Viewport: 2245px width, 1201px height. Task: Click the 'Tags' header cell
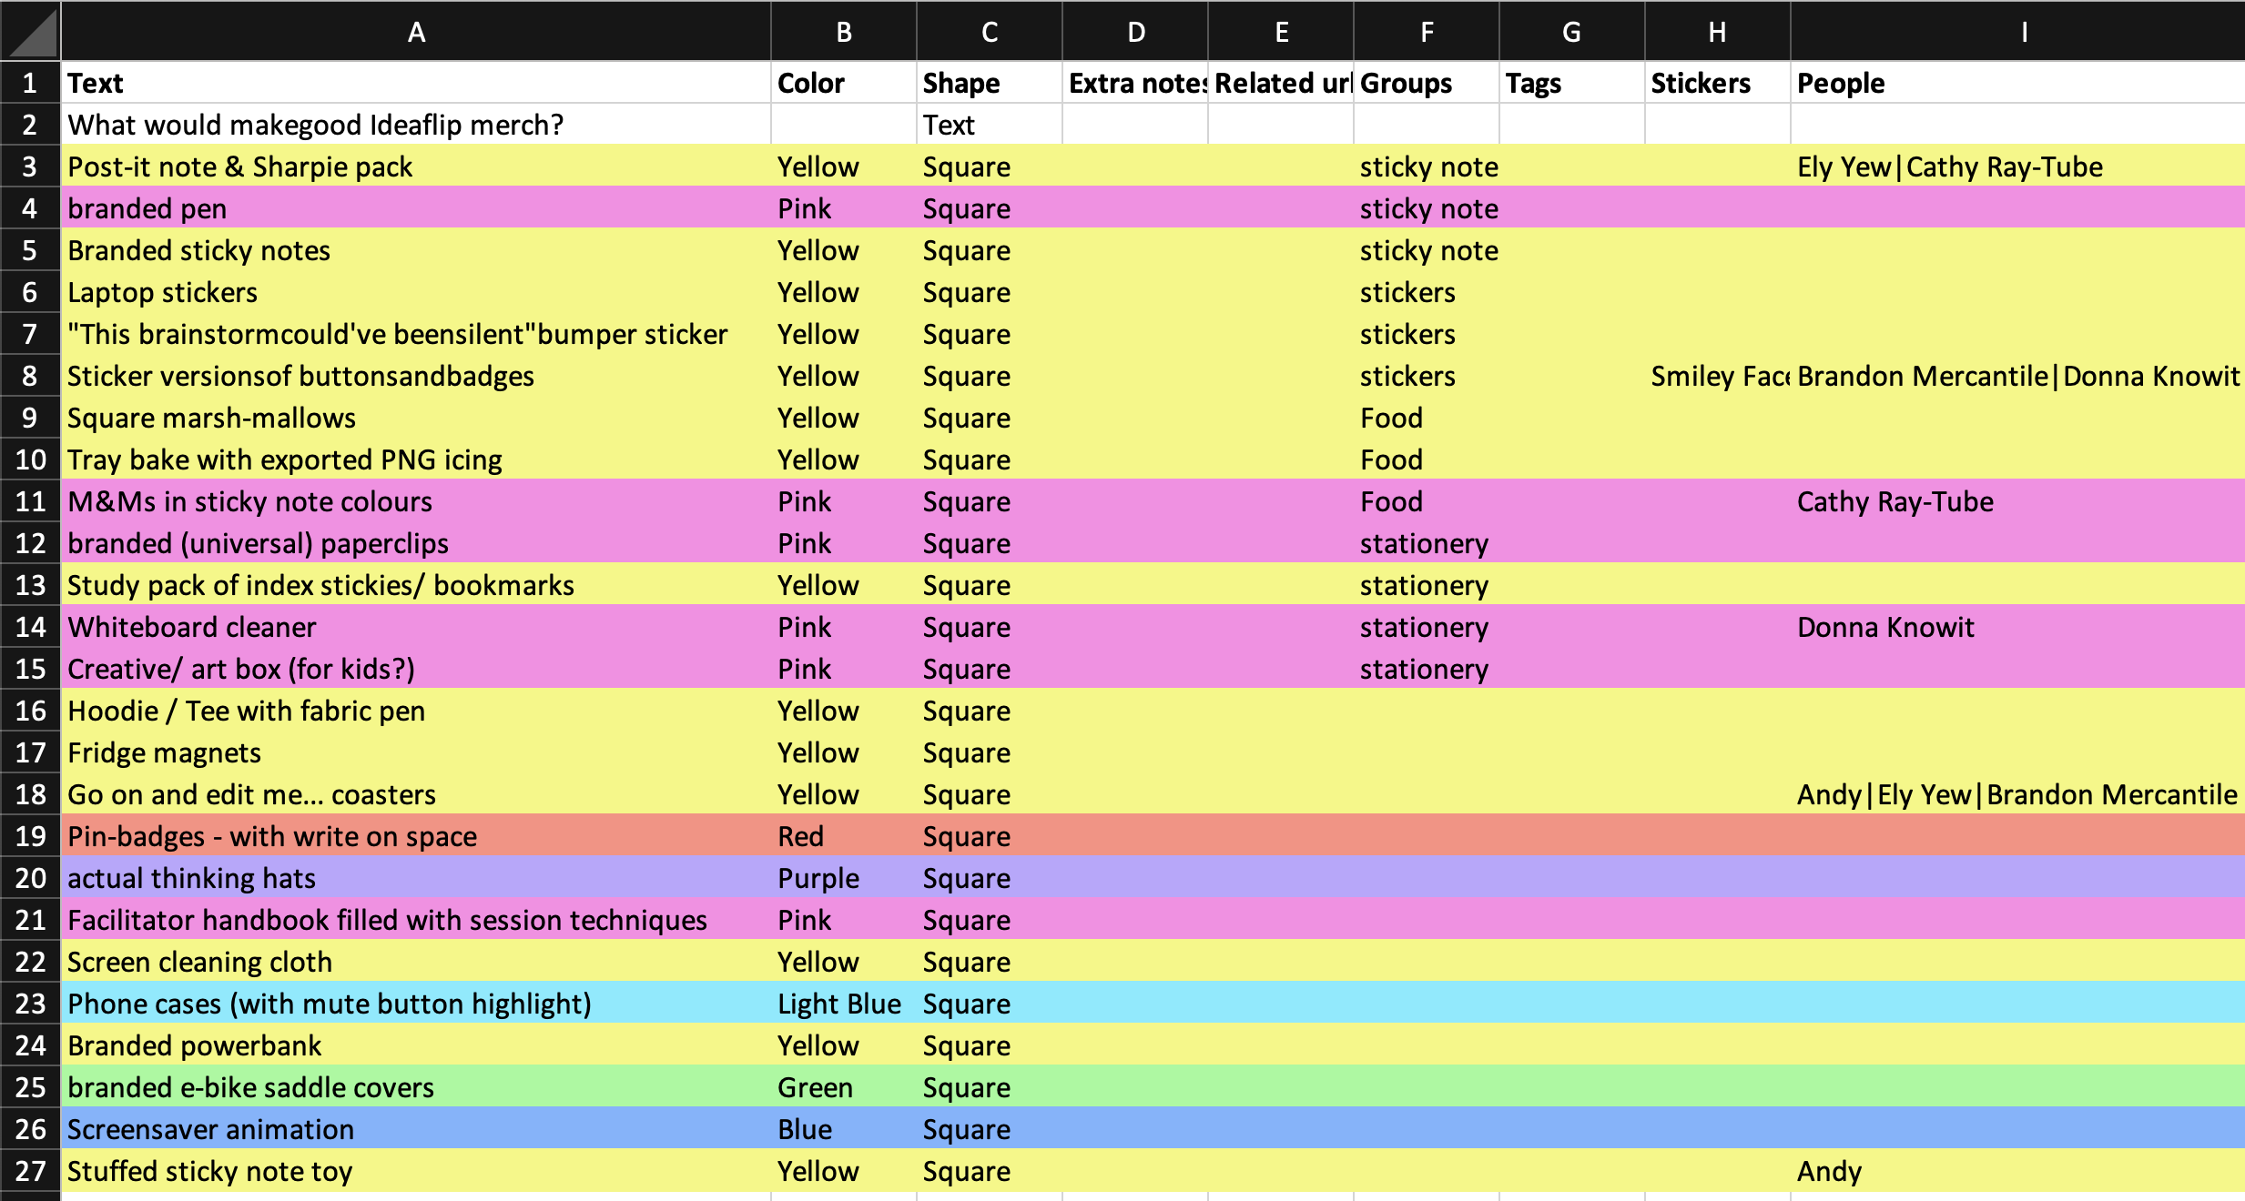tap(1572, 83)
